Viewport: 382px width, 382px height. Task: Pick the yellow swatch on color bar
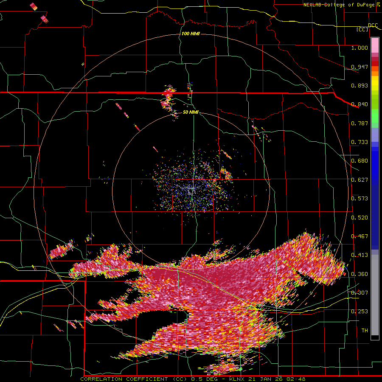tap(375, 83)
